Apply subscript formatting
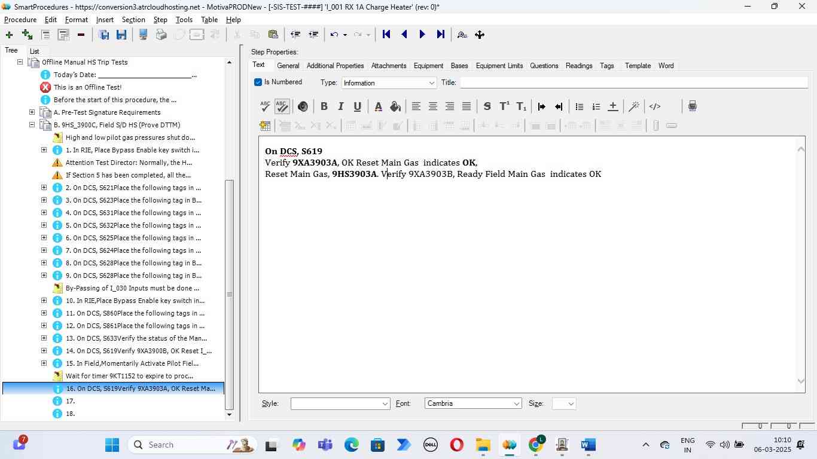 521,106
